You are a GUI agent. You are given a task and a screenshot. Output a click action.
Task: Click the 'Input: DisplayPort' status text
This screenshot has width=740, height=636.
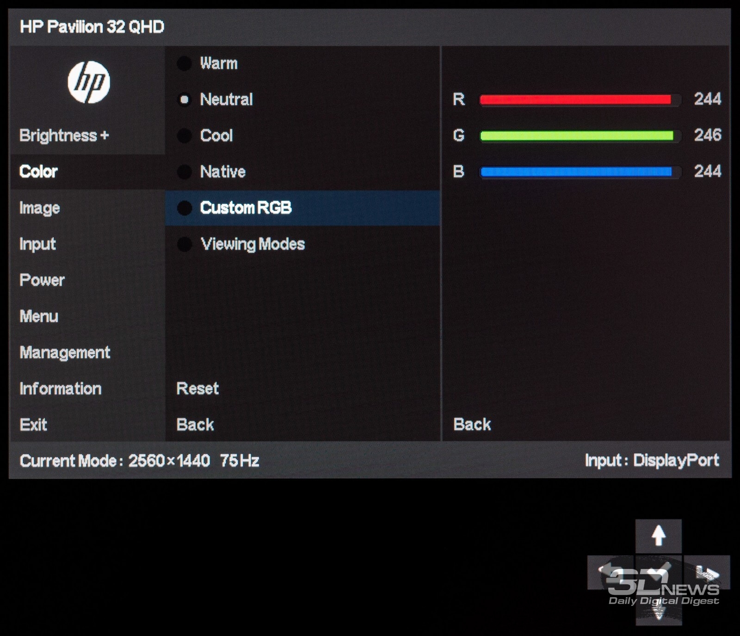tap(652, 461)
